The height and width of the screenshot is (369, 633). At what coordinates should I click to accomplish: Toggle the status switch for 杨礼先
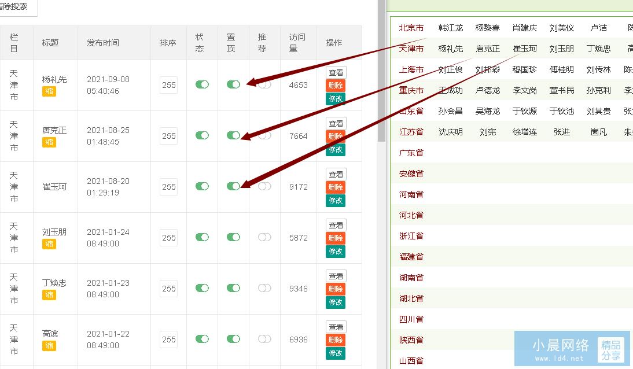coord(202,84)
